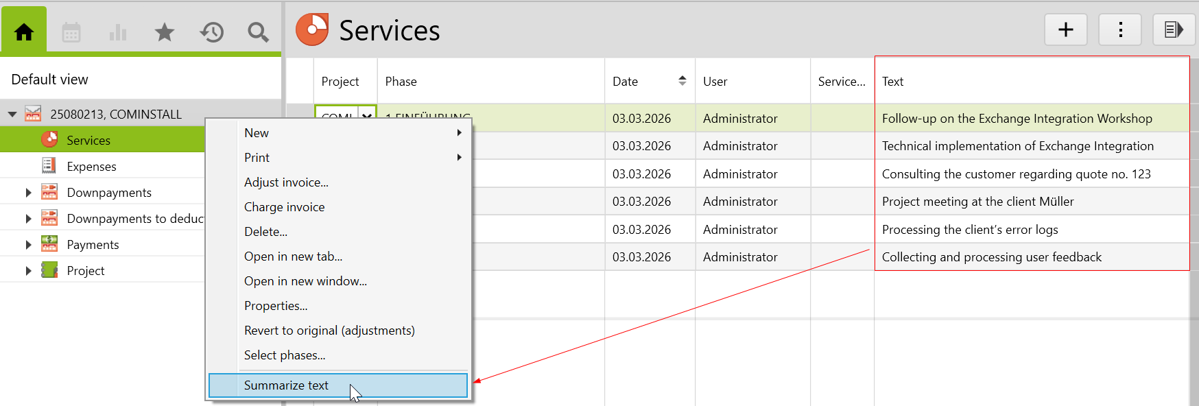The height and width of the screenshot is (406, 1199).
Task: Click the plus button to add service
Action: click(x=1065, y=30)
